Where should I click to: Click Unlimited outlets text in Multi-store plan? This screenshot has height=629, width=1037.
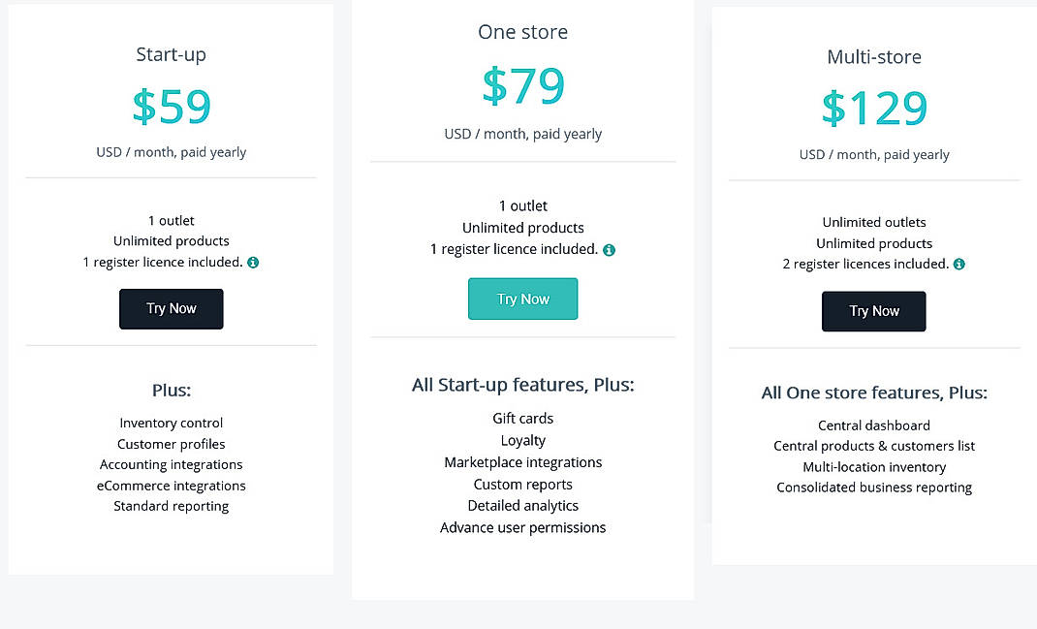873,222
